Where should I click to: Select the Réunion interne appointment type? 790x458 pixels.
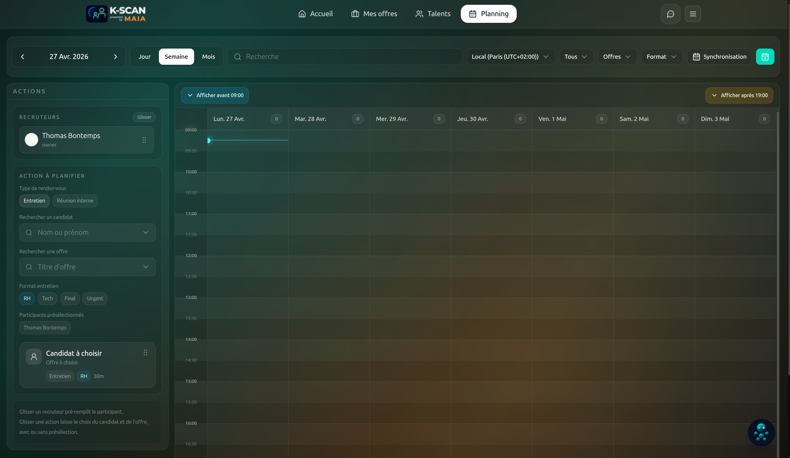tap(75, 201)
